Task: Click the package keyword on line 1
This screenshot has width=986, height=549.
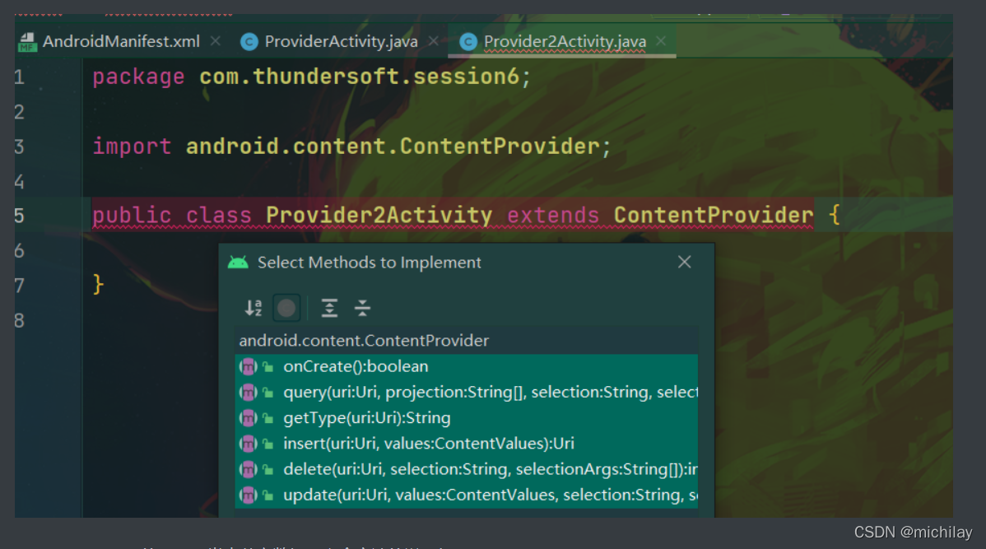Action: pyautogui.click(x=138, y=77)
